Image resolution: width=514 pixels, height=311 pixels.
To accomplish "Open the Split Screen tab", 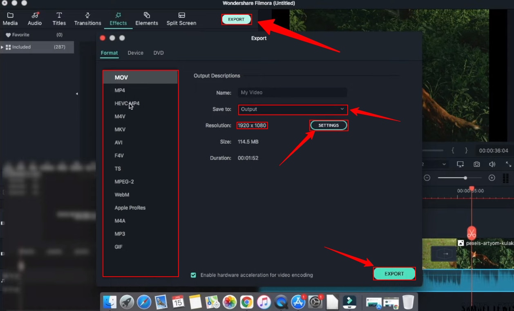I will [181, 19].
